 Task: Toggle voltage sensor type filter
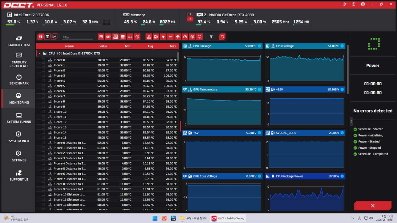click(171, 37)
